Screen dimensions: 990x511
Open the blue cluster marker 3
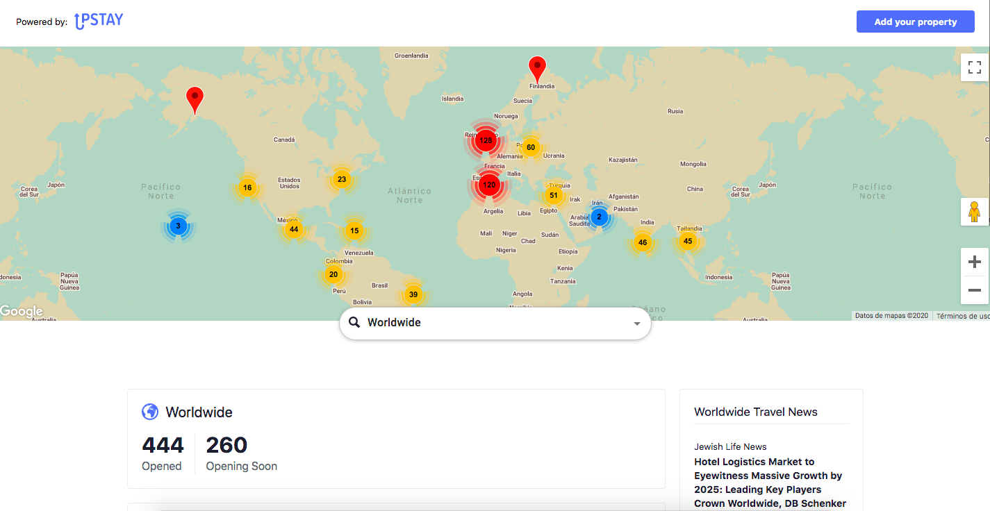click(x=178, y=226)
